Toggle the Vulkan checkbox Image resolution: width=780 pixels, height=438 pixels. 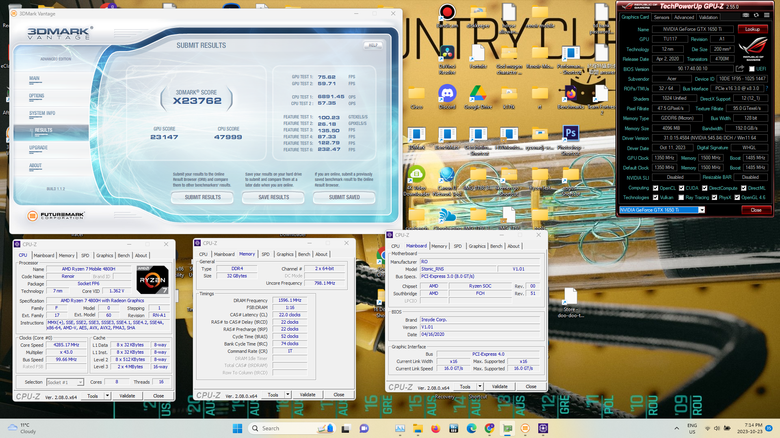655,198
